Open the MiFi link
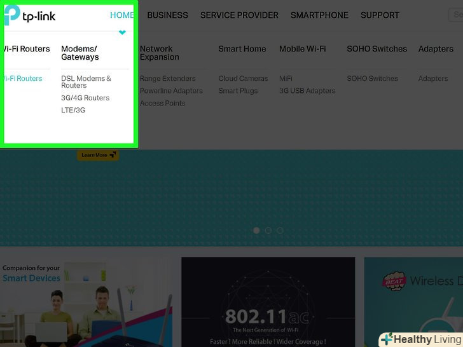This screenshot has width=463, height=347. (x=286, y=79)
